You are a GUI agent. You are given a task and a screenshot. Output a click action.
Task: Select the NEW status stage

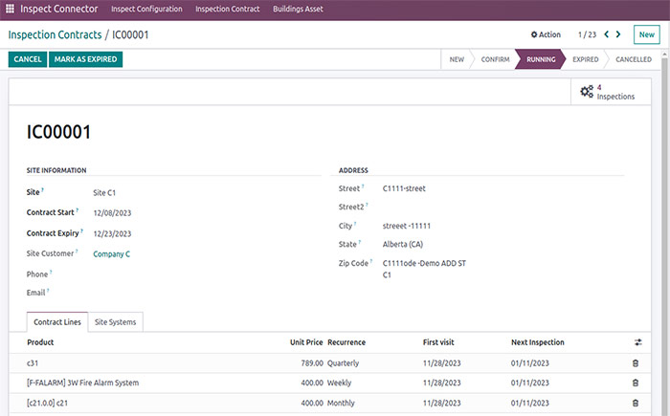coord(457,59)
